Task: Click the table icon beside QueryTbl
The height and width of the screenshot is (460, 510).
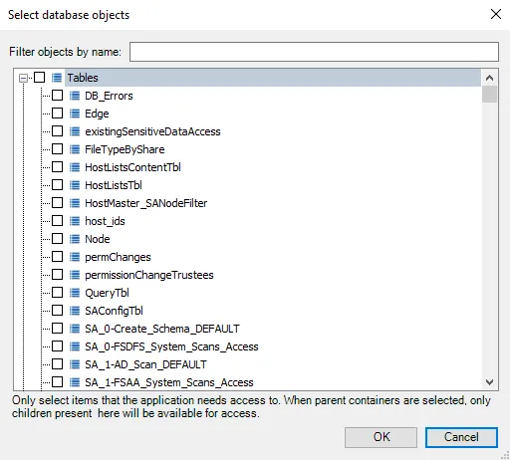Action: click(x=75, y=293)
